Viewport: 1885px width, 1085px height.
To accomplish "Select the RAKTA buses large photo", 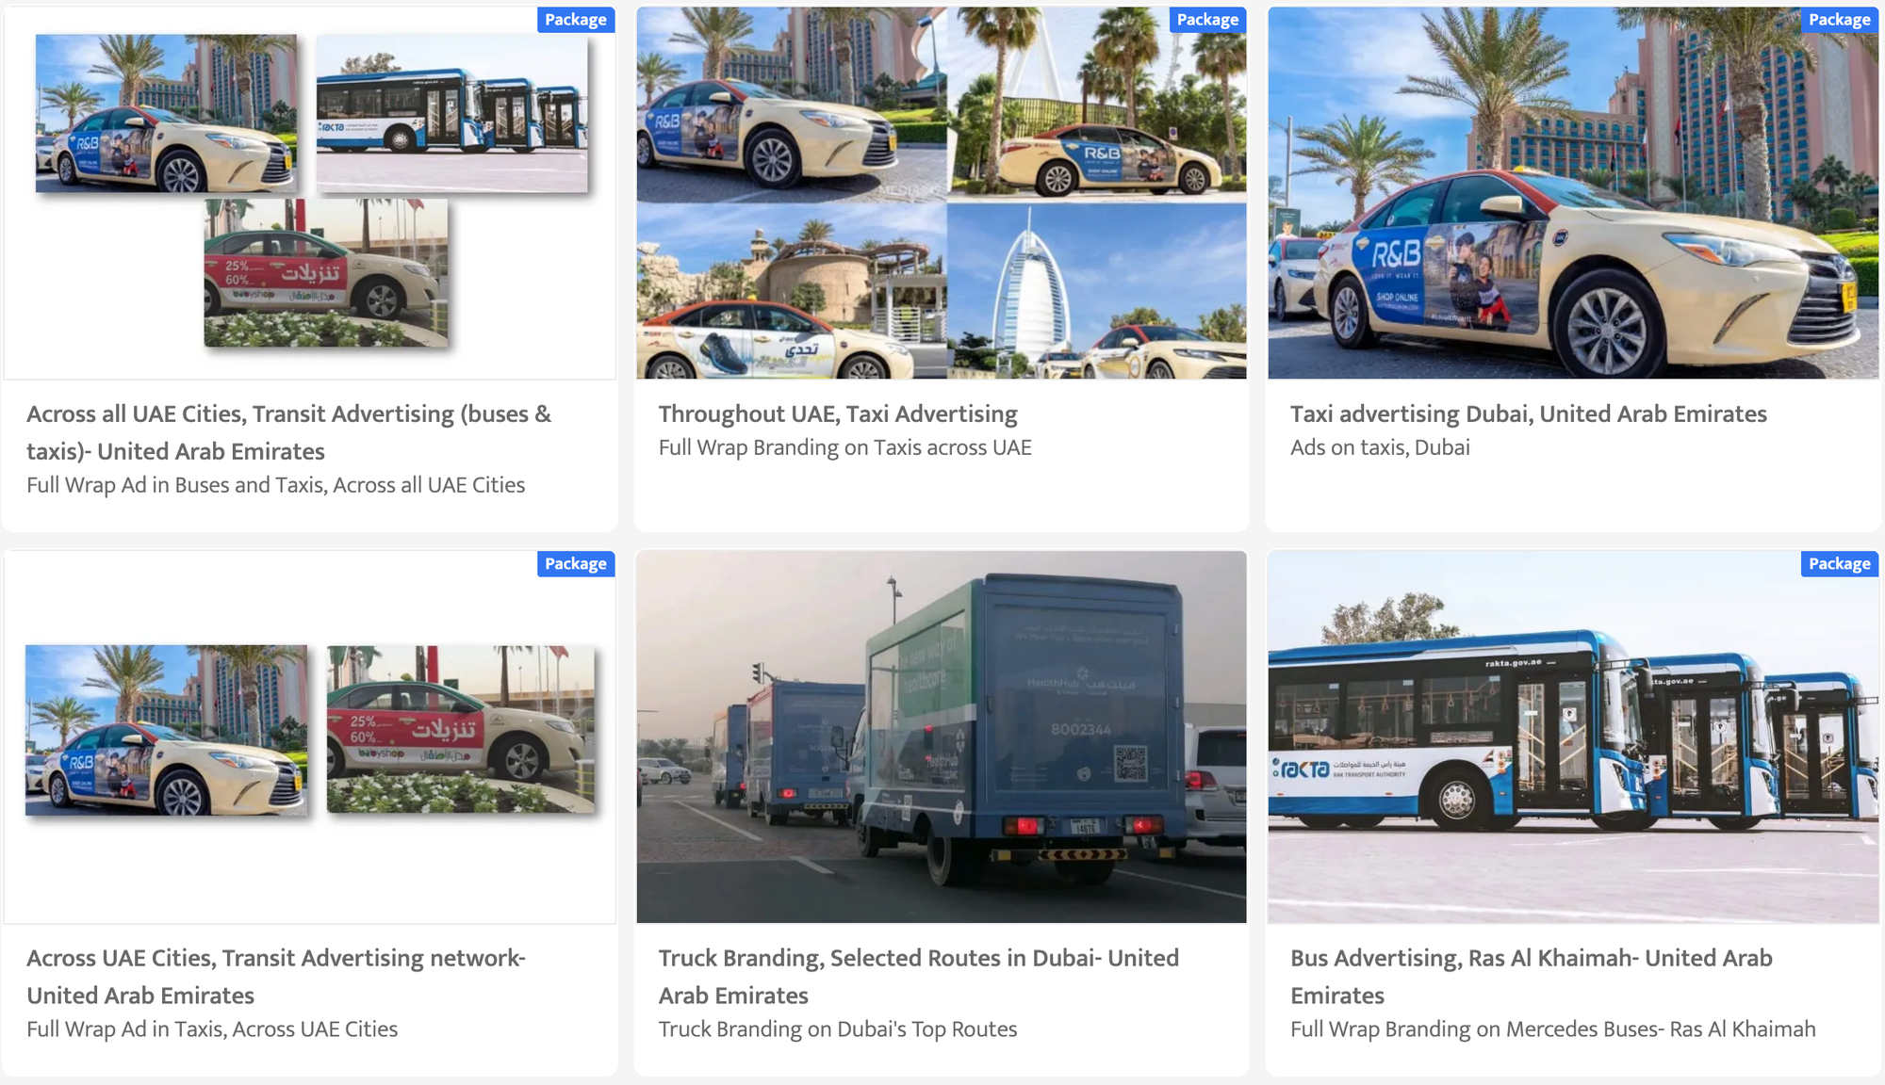I will pos(1573,737).
